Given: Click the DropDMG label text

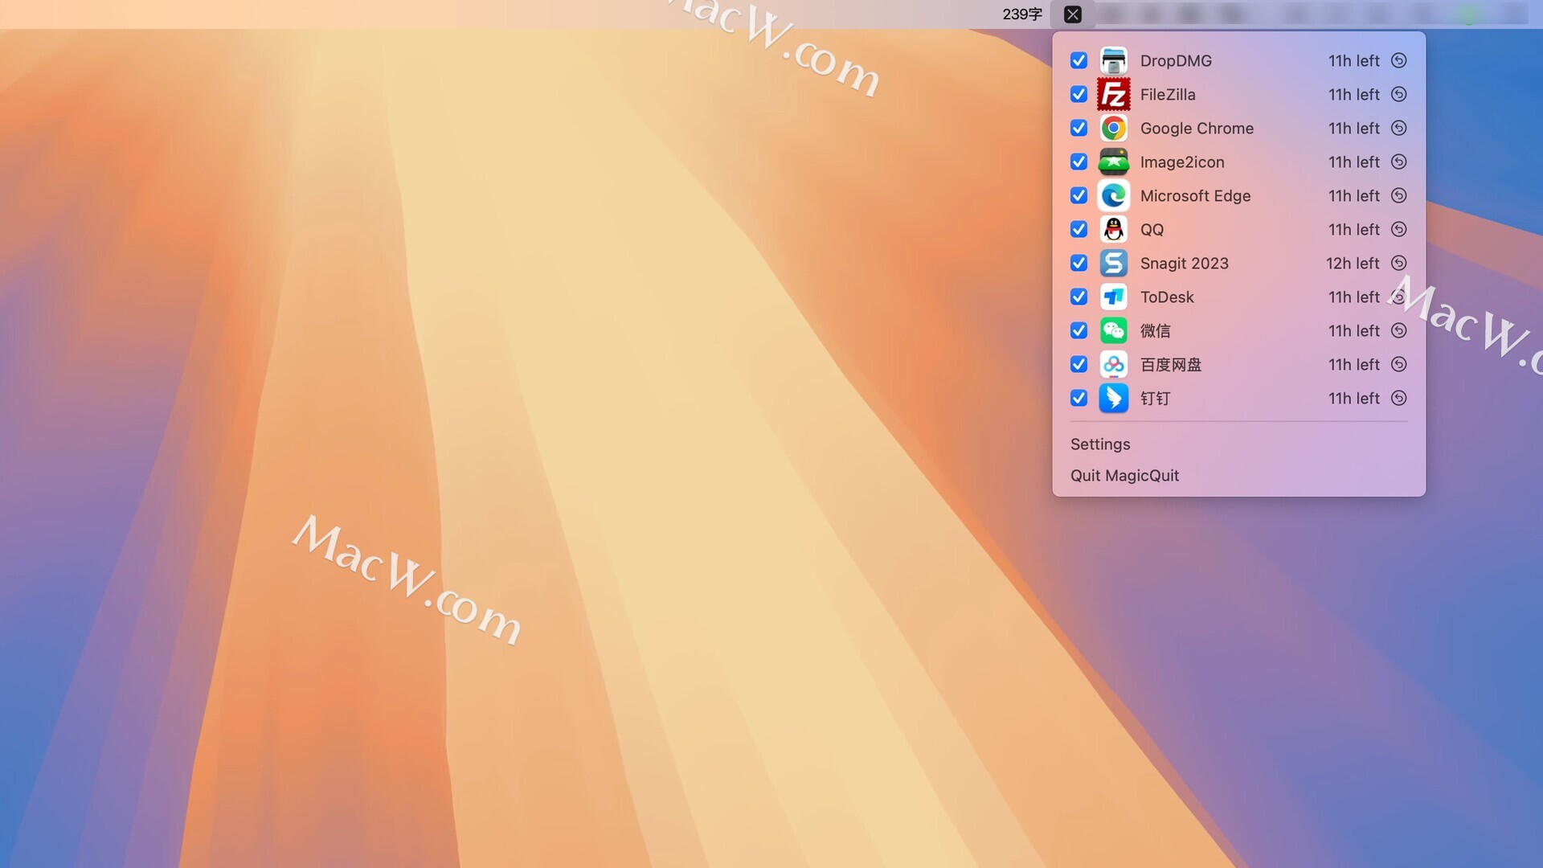Looking at the screenshot, I should click(1176, 60).
